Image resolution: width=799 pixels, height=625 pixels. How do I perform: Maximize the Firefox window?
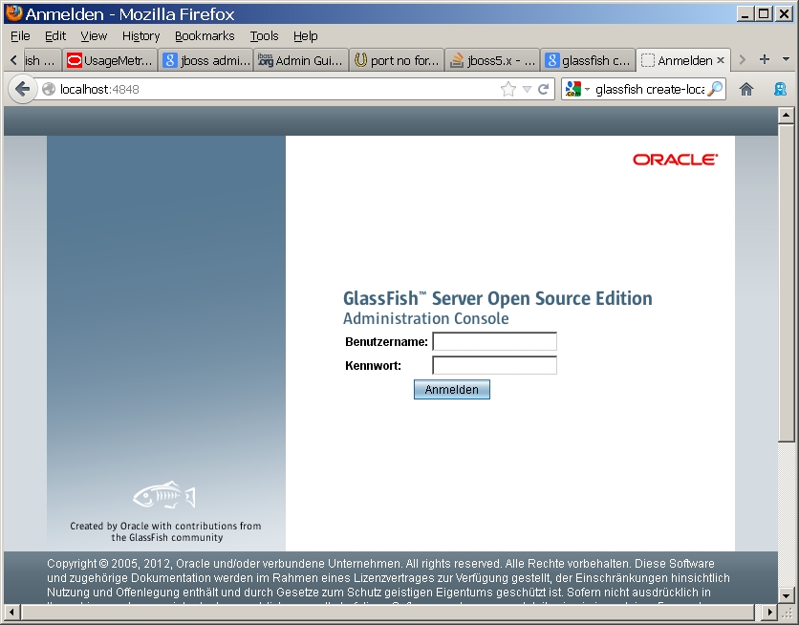point(764,13)
